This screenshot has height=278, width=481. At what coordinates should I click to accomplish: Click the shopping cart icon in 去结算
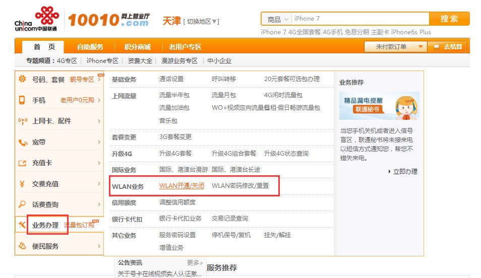437,47
